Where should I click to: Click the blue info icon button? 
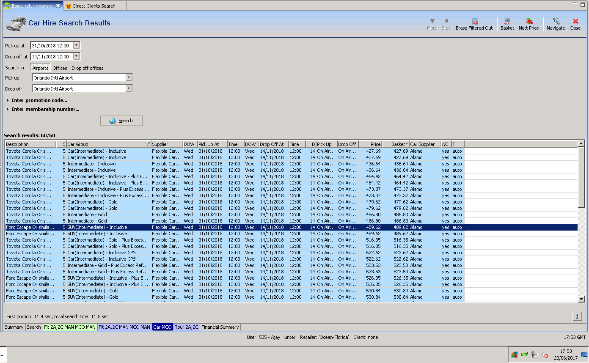577,316
